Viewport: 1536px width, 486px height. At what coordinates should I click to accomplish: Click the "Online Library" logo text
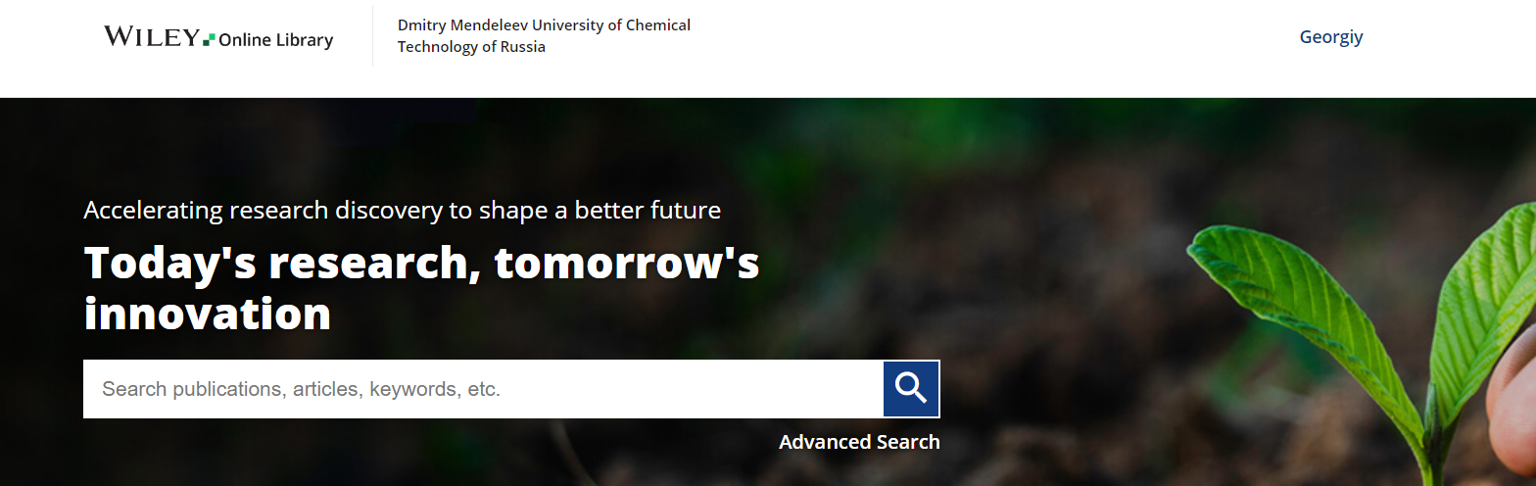click(276, 40)
